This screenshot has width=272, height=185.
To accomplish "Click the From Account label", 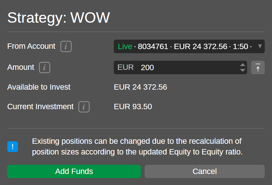I will pyautogui.click(x=31, y=46).
